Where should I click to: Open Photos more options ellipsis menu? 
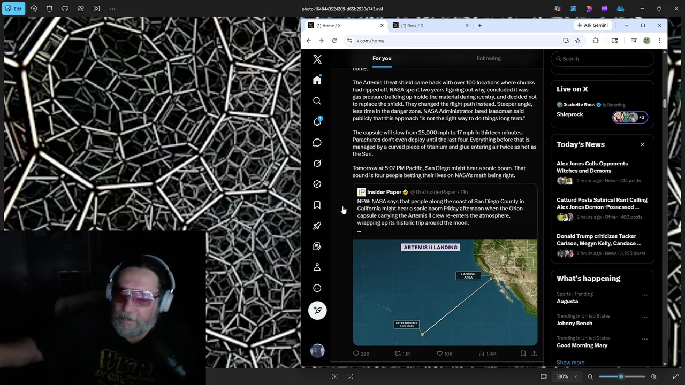pyautogui.click(x=112, y=9)
